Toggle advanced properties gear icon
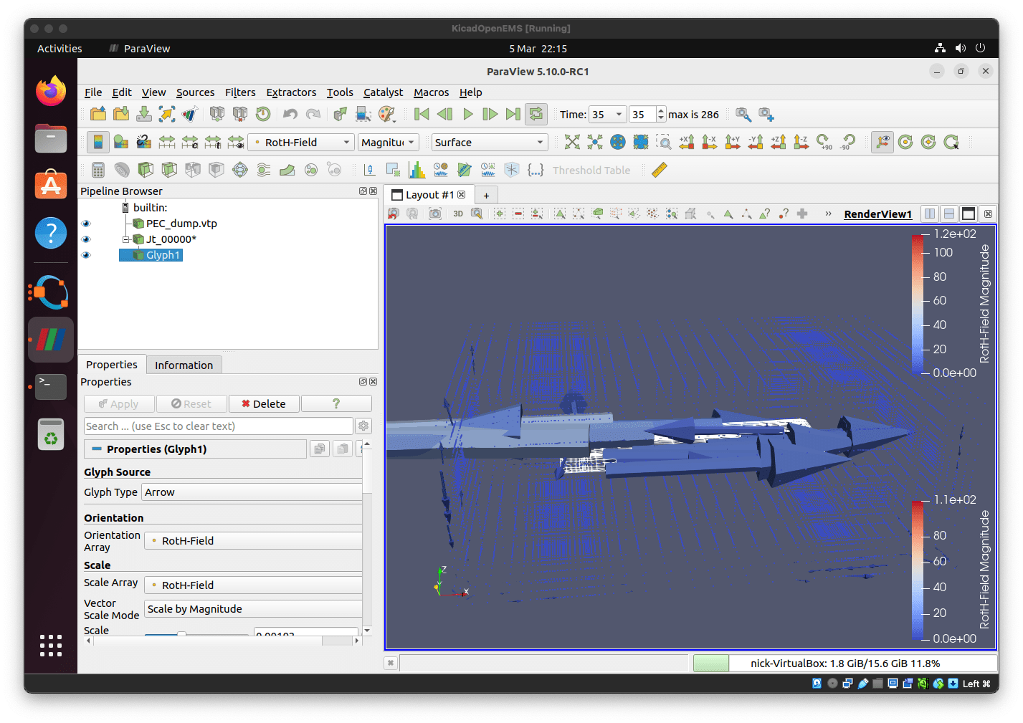The width and height of the screenshot is (1023, 723). coord(363,426)
